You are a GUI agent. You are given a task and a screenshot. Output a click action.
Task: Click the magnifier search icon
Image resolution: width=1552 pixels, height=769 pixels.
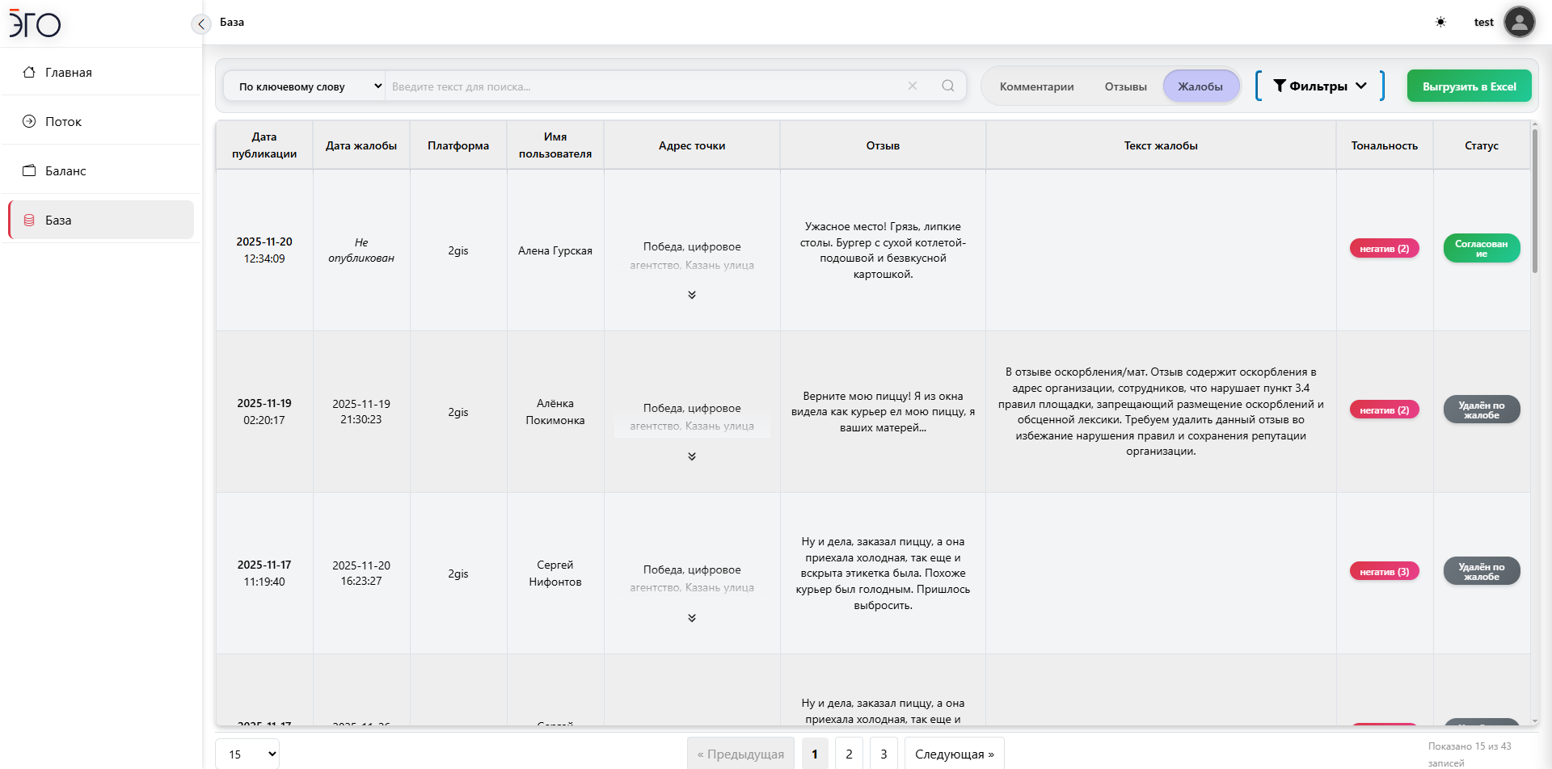pos(947,86)
